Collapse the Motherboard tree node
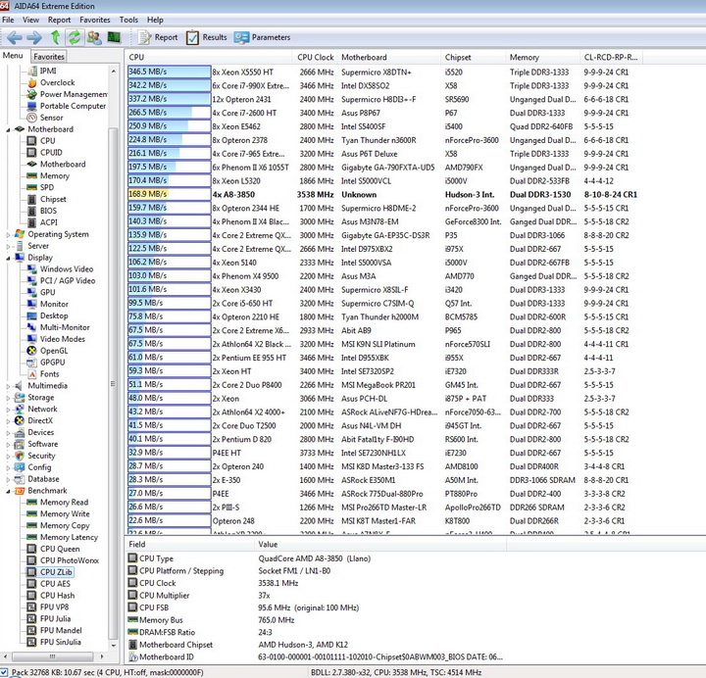The image size is (706, 678). click(8, 130)
